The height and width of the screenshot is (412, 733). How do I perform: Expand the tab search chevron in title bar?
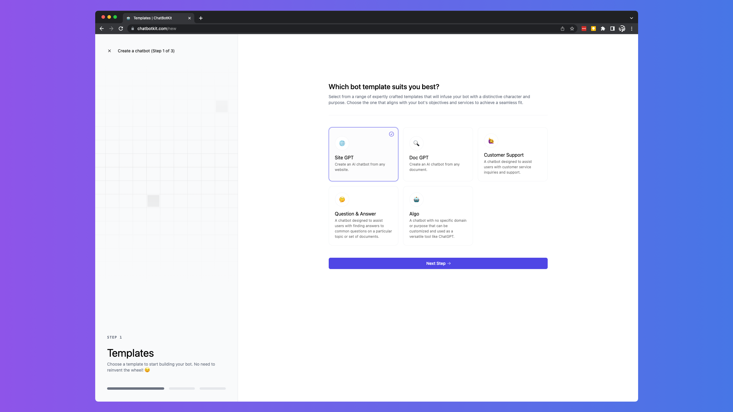(x=631, y=18)
